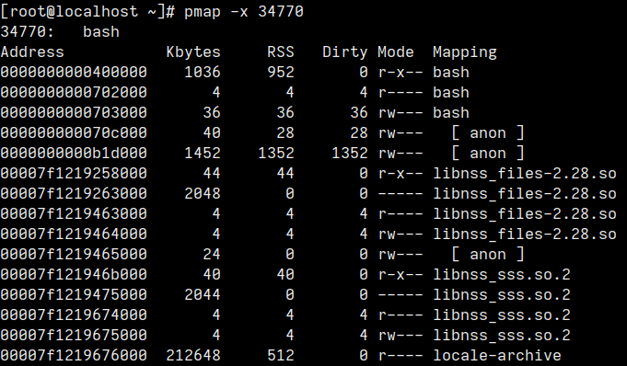
Task: Click the RSS column header
Action: (x=281, y=51)
